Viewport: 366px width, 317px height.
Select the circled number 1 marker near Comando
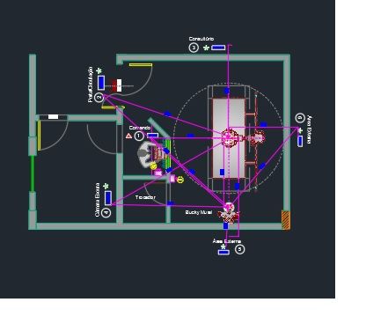(139, 136)
